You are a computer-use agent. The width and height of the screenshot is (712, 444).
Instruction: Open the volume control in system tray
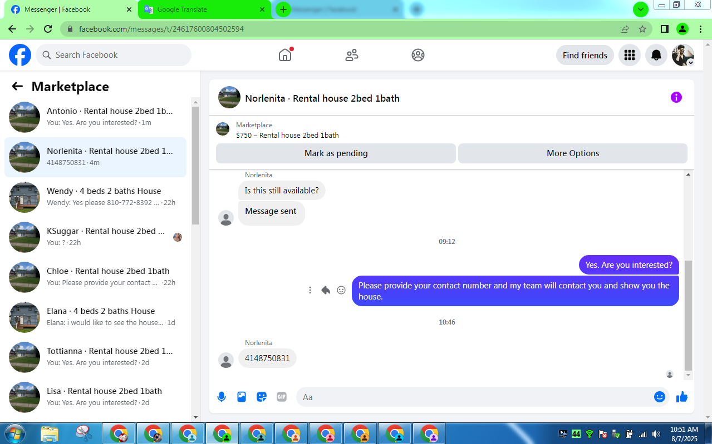click(656, 433)
